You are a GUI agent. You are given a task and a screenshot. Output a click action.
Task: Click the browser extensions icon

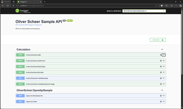[167, 5]
